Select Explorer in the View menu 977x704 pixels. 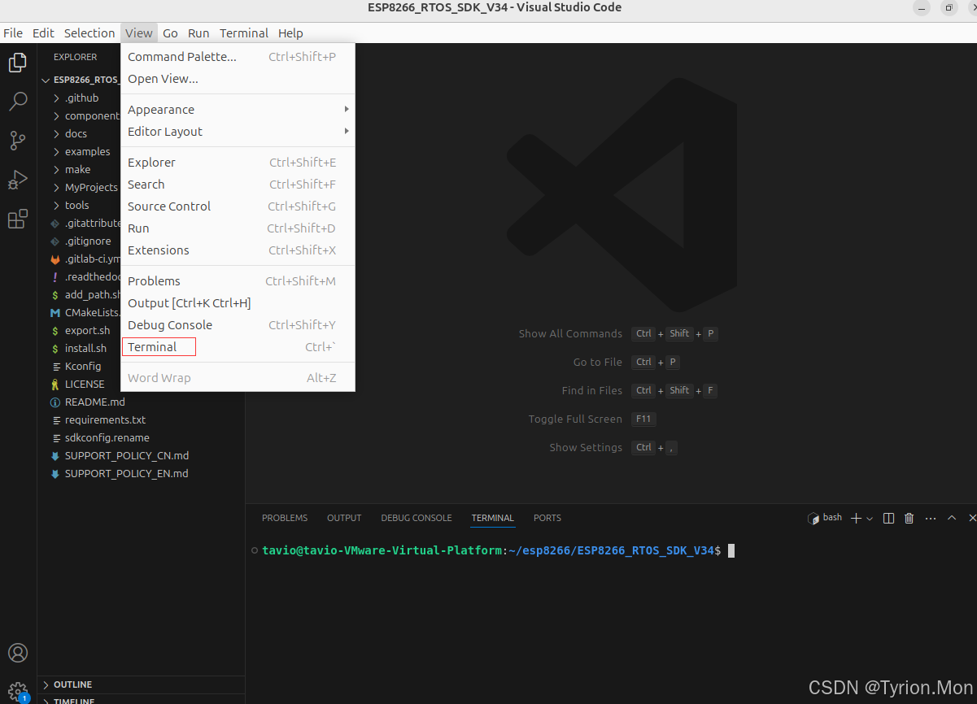238,163
